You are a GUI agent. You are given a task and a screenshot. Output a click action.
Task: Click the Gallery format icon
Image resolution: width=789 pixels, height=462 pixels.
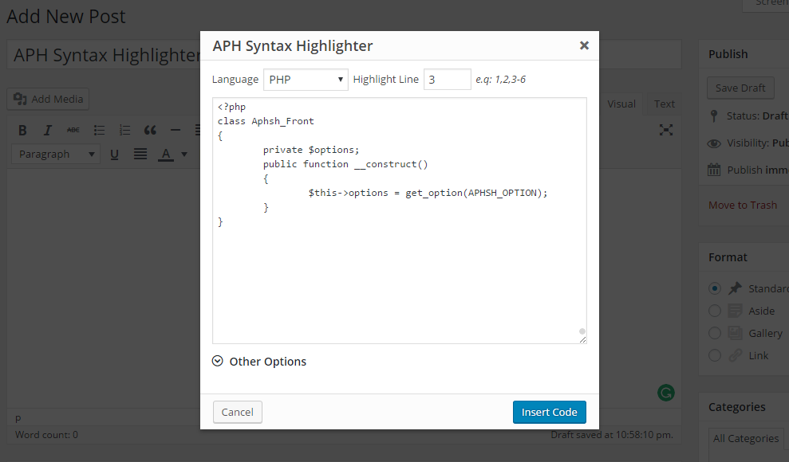736,333
